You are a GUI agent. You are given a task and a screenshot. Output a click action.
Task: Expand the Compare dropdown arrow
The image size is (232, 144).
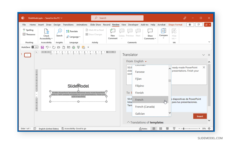[x=163, y=38]
